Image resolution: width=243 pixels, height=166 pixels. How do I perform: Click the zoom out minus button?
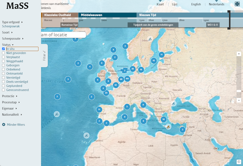click(x=239, y=100)
